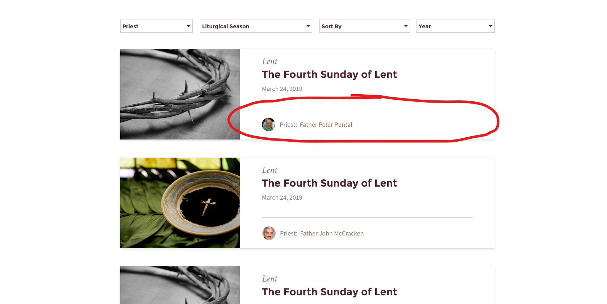Click Father Peter Puntal's avatar photo
607x304 pixels.
[268, 124]
